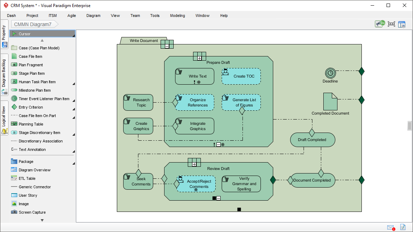Viewport: 413px width, 232px height.
Task: Expand the Prepare Draft planning table
Action: [199, 58]
